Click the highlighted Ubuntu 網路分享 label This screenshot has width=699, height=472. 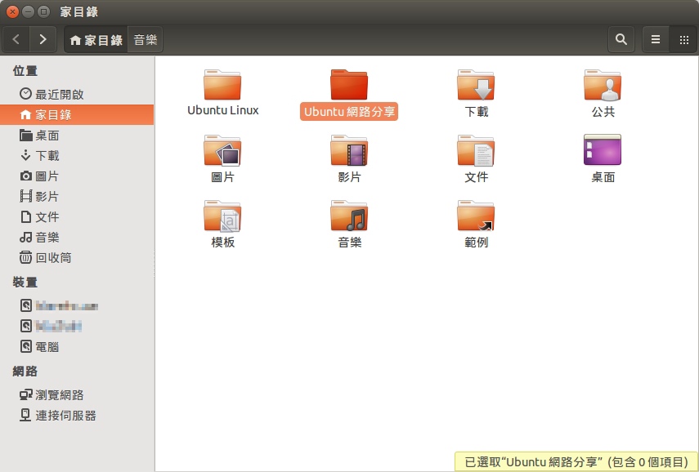tap(349, 111)
